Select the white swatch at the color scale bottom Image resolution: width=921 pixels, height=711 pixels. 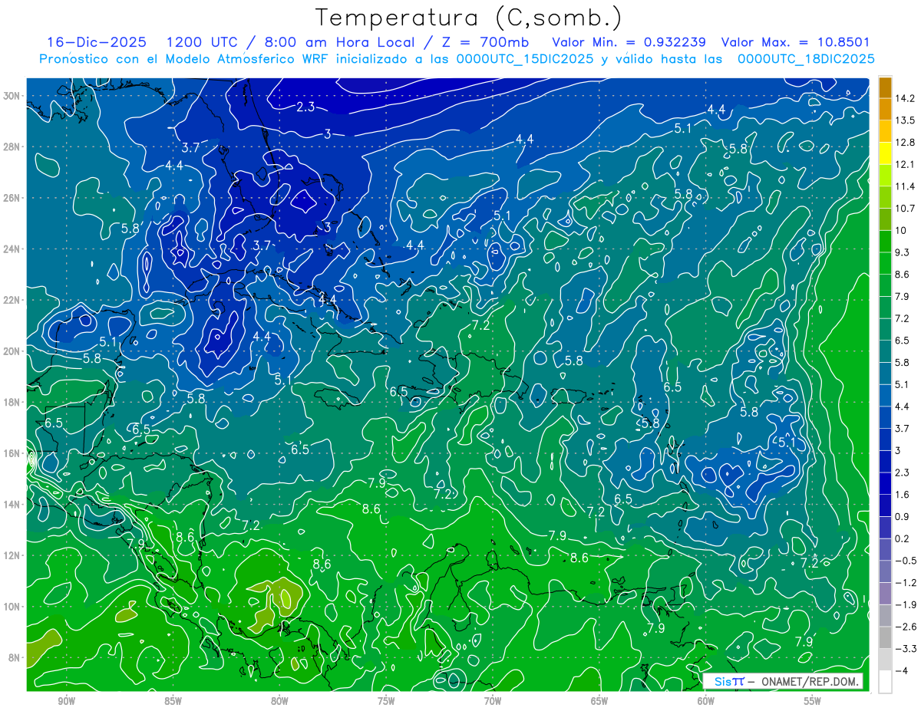click(x=885, y=682)
